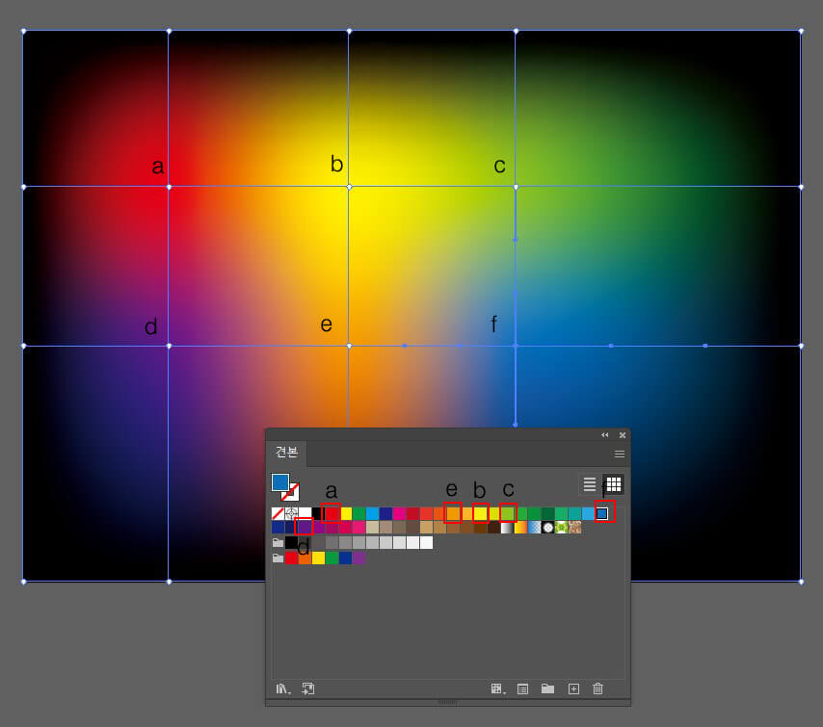823x727 pixels.
Task: Select the white swatch ending grayscale group
Action: tap(426, 542)
